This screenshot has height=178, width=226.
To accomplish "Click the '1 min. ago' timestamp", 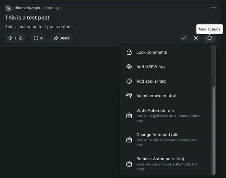I will tap(53, 8).
